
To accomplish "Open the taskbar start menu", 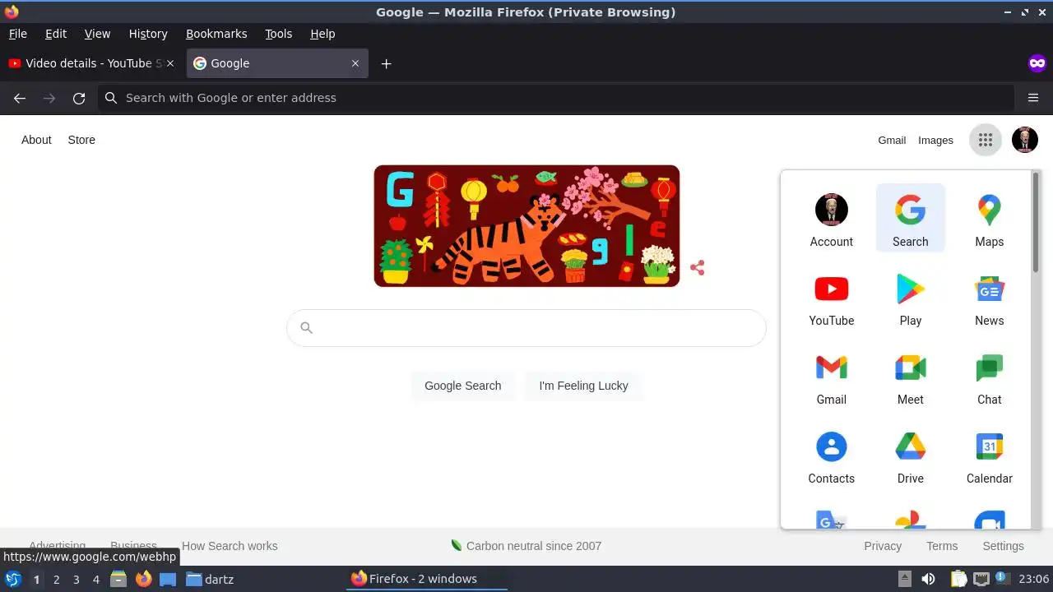I will tap(13, 579).
